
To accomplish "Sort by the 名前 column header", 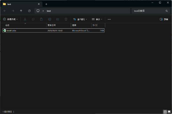I will click(24, 25).
